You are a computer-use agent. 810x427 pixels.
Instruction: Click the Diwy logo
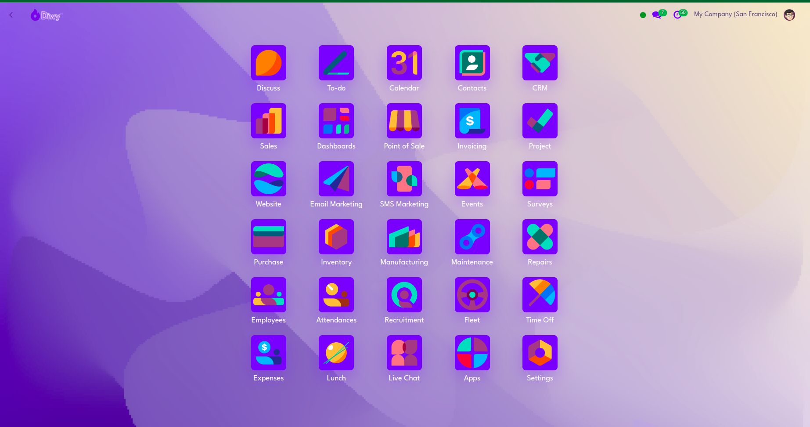[46, 15]
